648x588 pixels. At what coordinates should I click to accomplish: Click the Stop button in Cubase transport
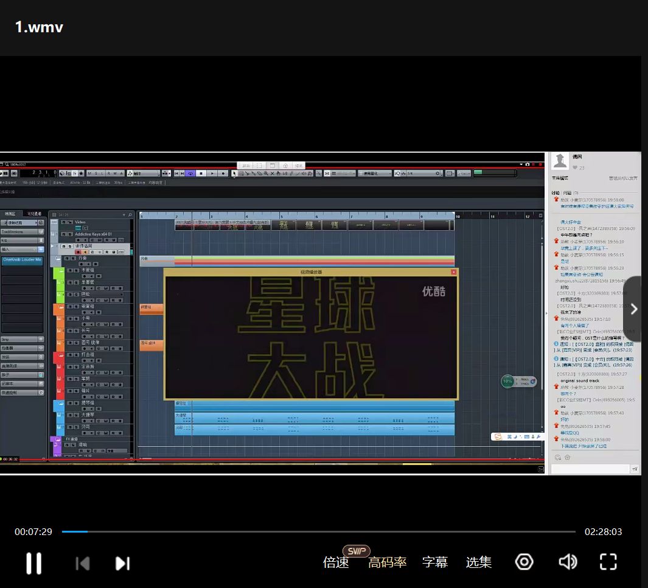[201, 173]
